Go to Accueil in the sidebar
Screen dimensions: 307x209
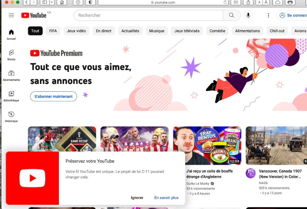(x=12, y=35)
